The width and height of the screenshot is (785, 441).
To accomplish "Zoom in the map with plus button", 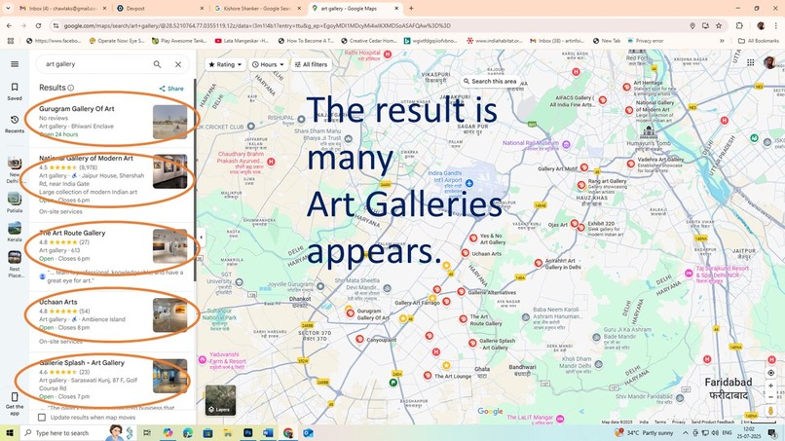I will [771, 386].
